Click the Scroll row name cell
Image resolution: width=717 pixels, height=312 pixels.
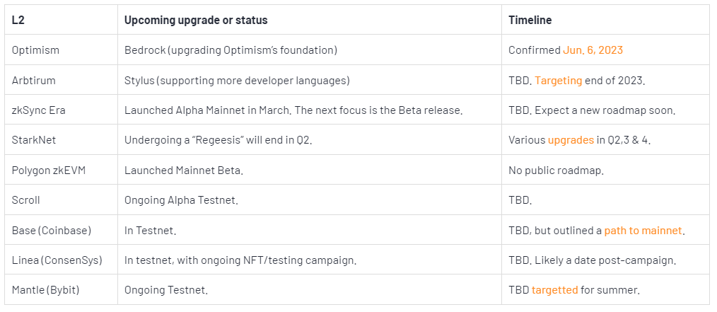(x=62, y=200)
